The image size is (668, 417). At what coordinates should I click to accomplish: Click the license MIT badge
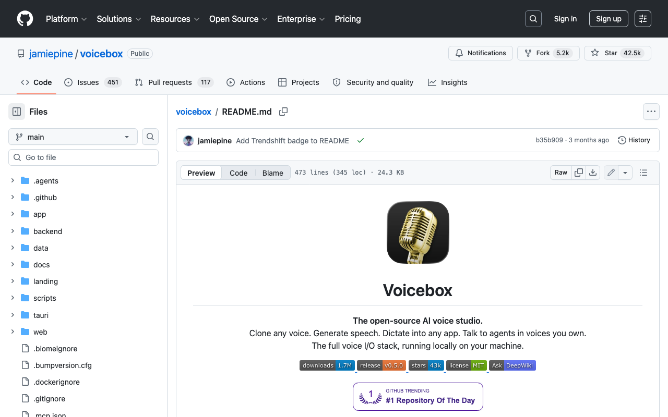point(467,365)
